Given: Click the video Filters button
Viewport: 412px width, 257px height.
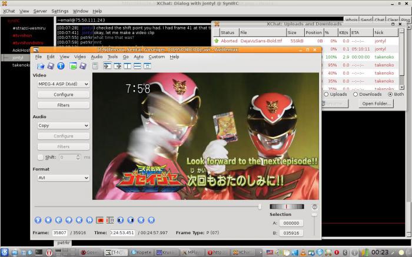Looking at the screenshot, I should tap(64, 105).
